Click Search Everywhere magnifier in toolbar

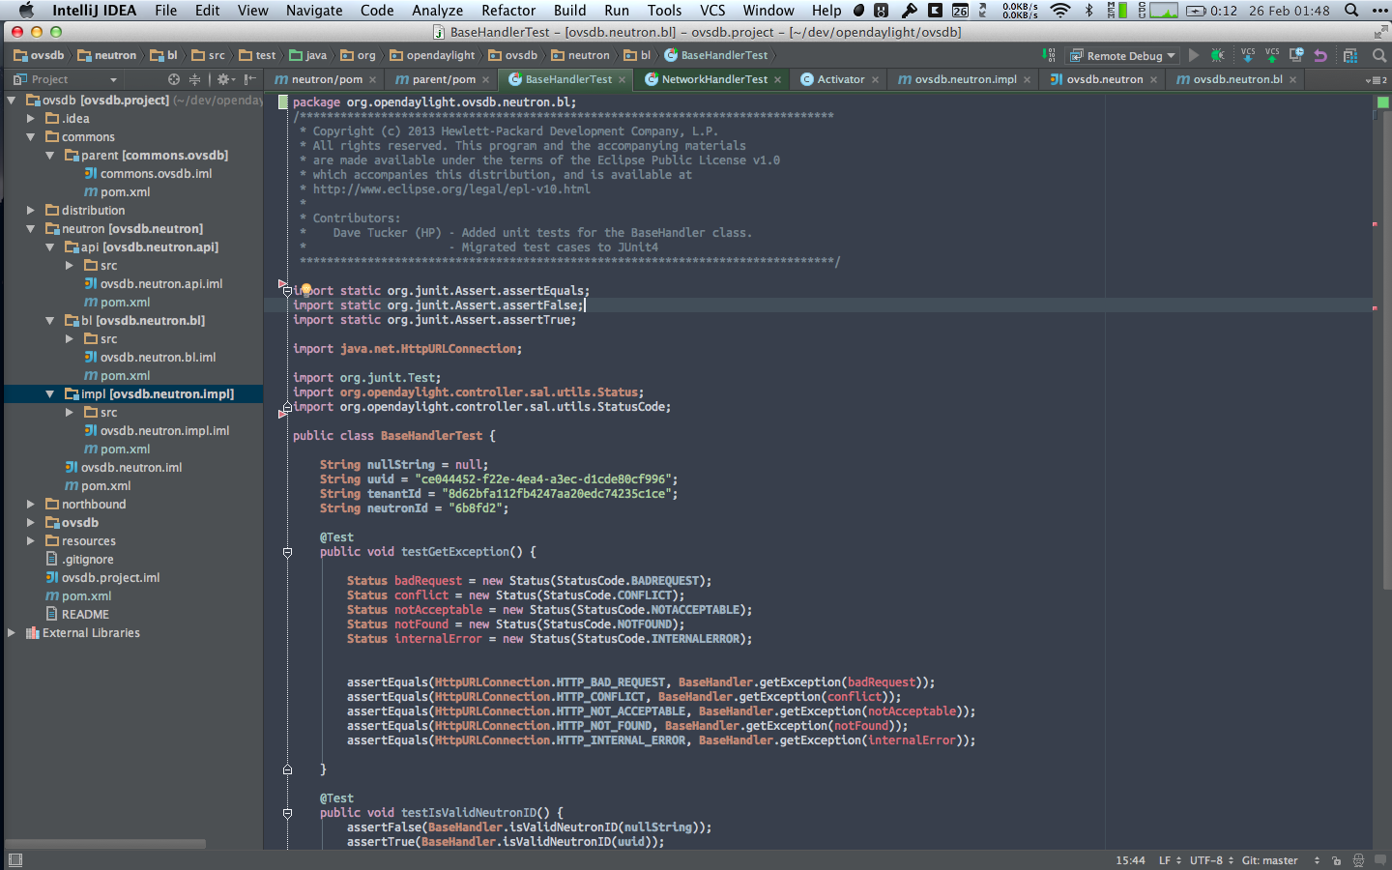(x=1379, y=55)
